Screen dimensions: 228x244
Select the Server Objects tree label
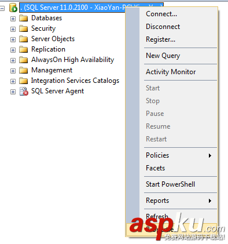click(53, 39)
